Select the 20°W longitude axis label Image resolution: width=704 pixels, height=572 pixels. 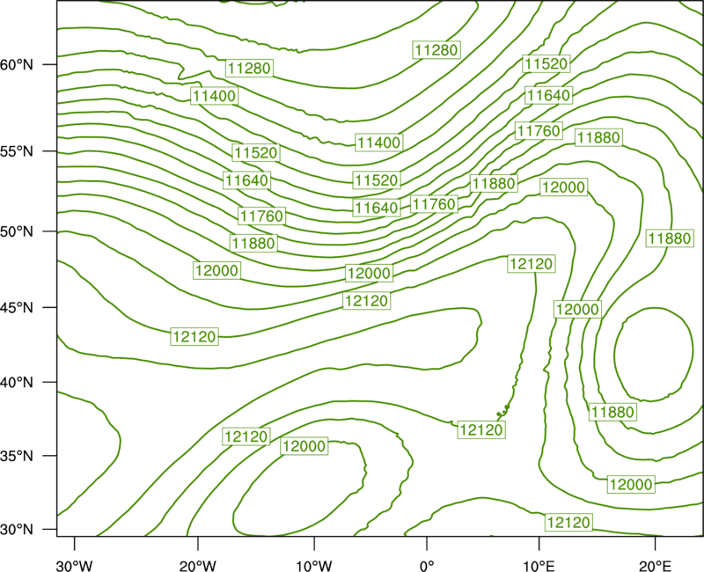click(197, 566)
